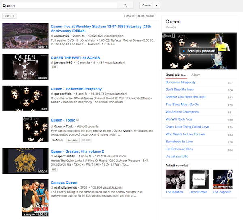
Task: Click the Bohemian Rhapsody 6:07 thumbnail
Action: [x=26, y=98]
